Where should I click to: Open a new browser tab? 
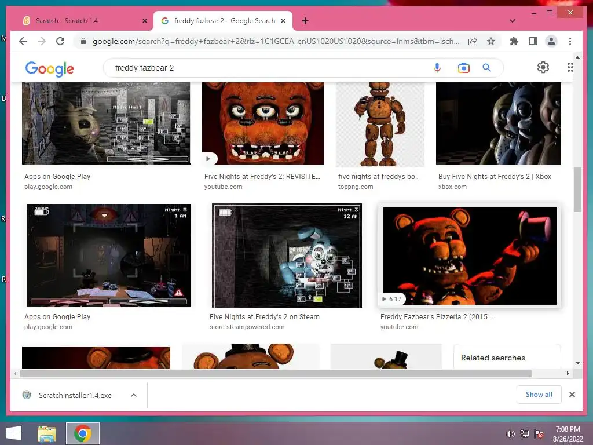click(x=305, y=21)
